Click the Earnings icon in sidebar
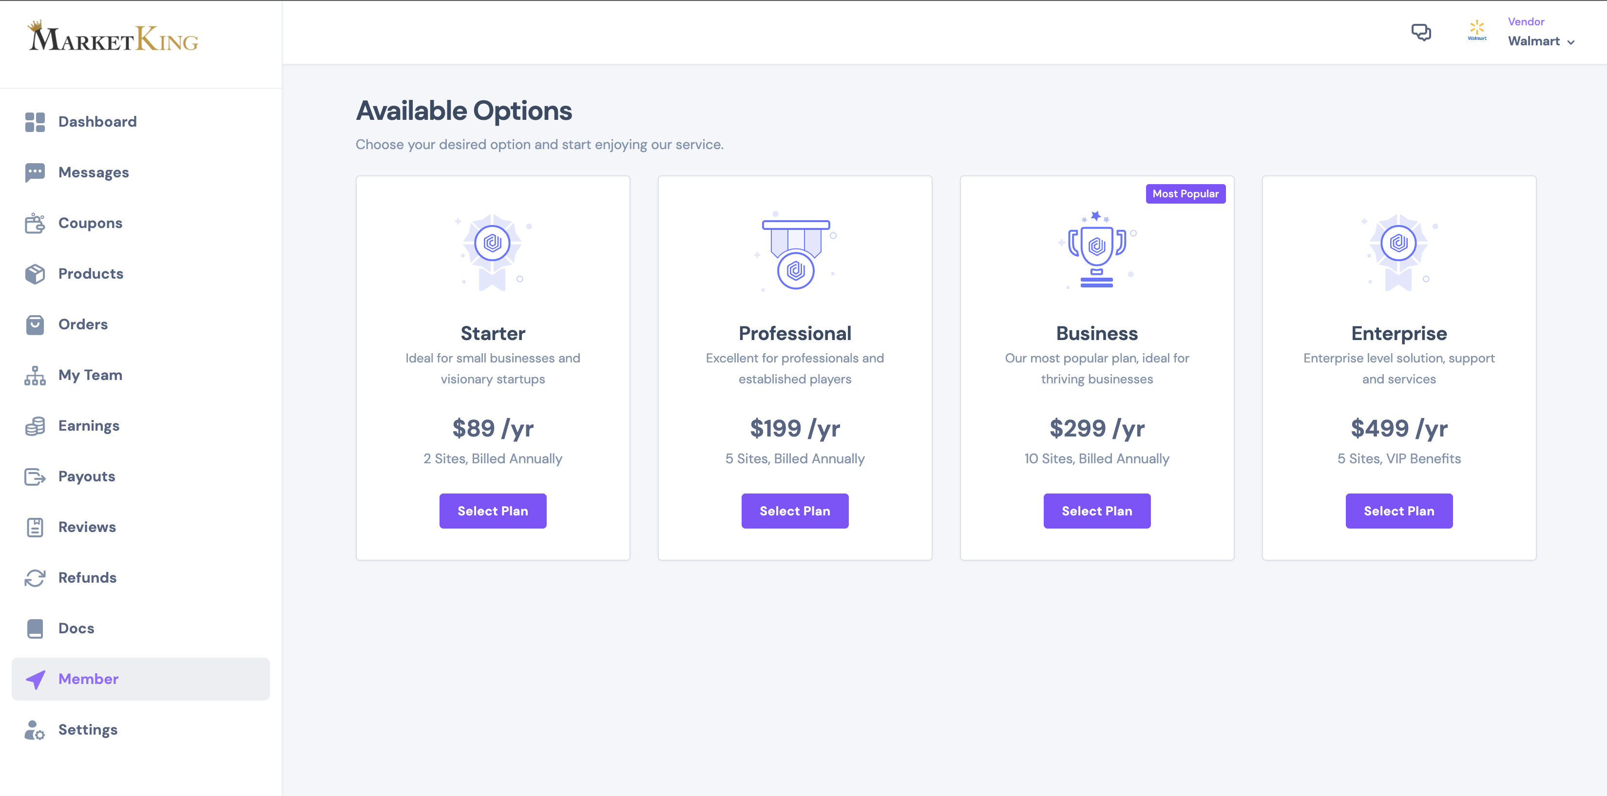 coord(37,425)
